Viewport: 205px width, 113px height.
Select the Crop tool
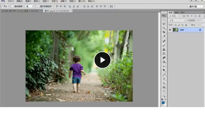(x=164, y=32)
